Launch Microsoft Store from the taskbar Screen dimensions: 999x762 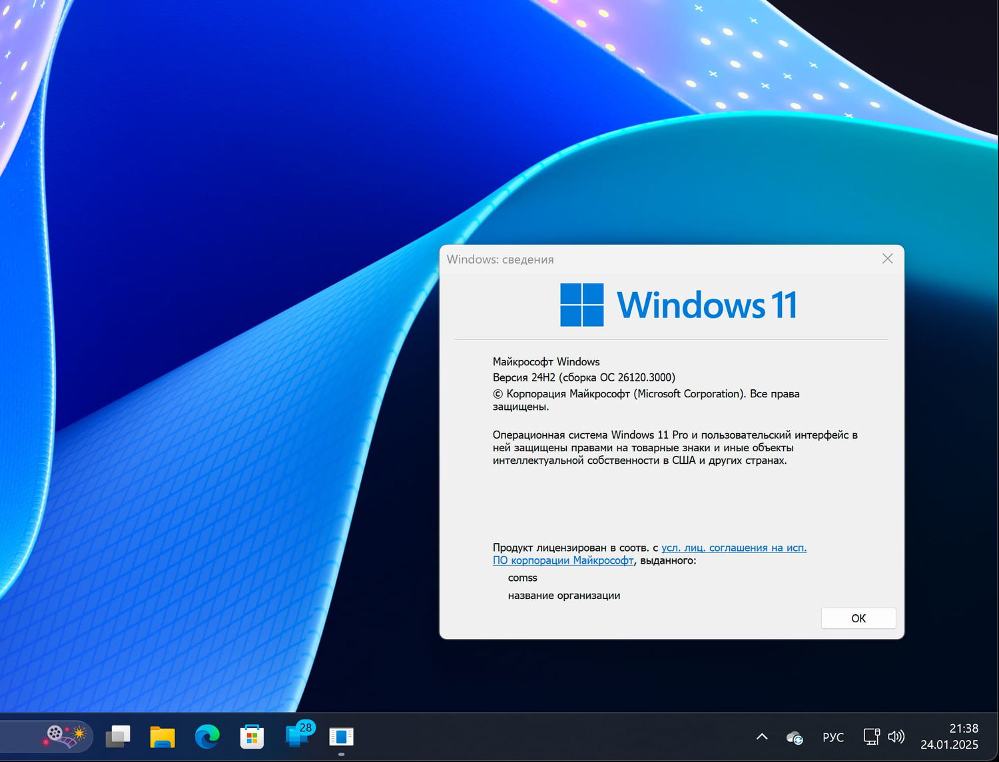(x=251, y=736)
